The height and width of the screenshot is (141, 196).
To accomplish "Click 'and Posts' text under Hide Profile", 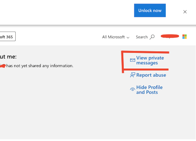I will pos(147,92).
